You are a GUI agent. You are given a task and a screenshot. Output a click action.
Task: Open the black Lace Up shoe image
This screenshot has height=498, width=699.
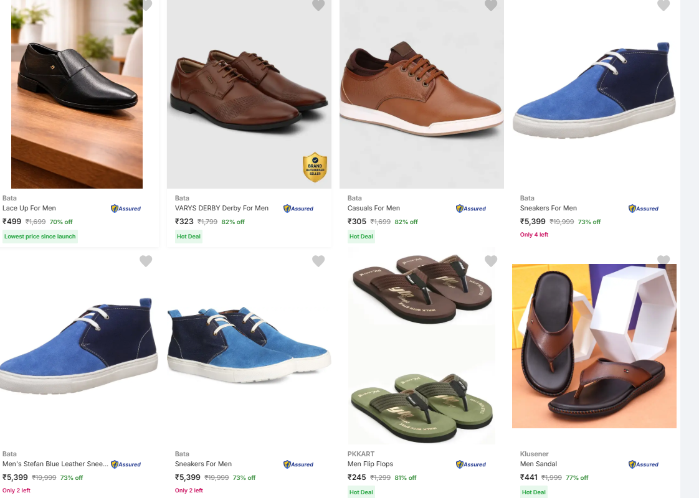click(x=77, y=94)
